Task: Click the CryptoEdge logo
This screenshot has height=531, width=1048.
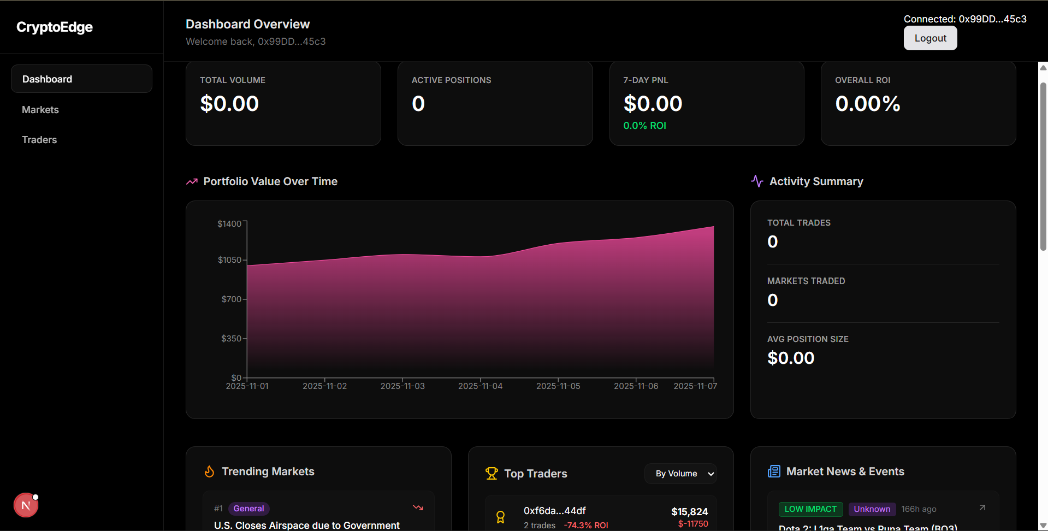Action: point(54,27)
